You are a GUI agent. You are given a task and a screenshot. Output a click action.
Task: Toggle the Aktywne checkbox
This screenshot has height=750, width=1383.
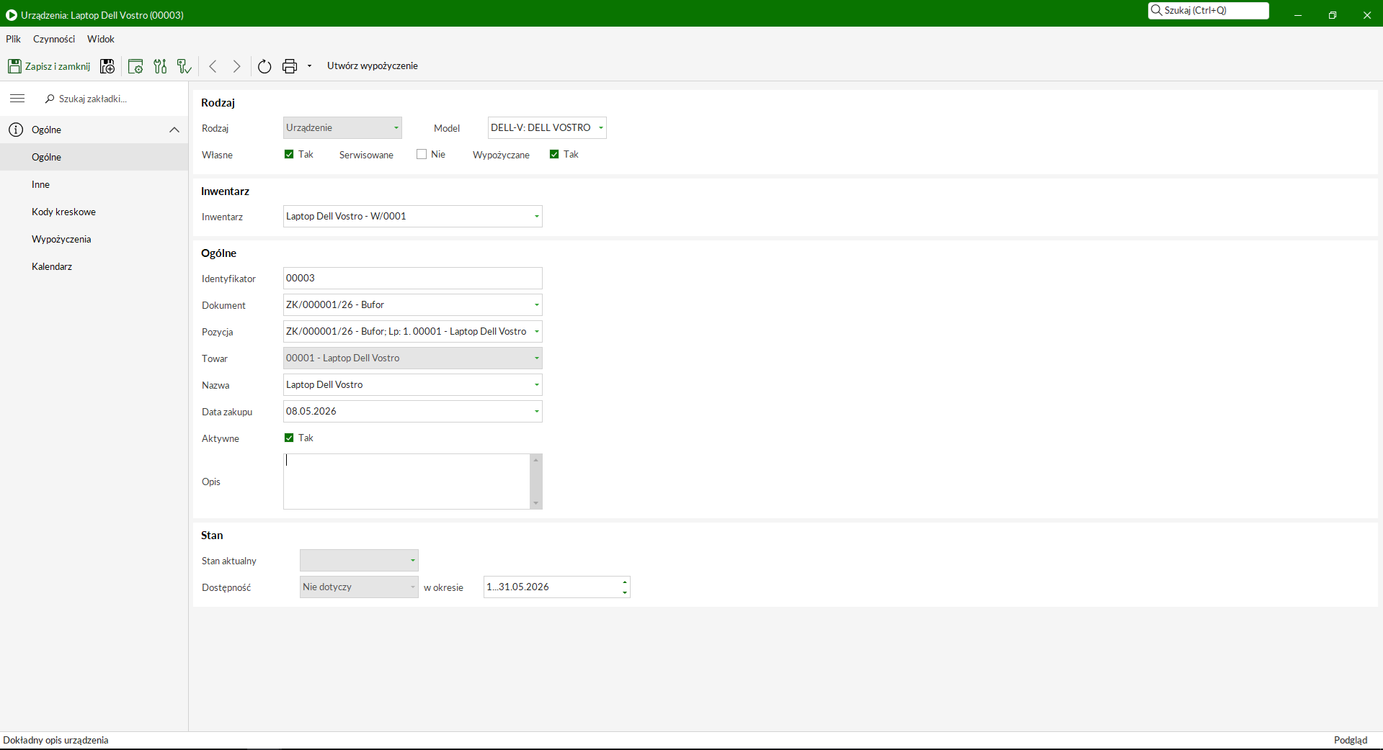click(x=289, y=438)
